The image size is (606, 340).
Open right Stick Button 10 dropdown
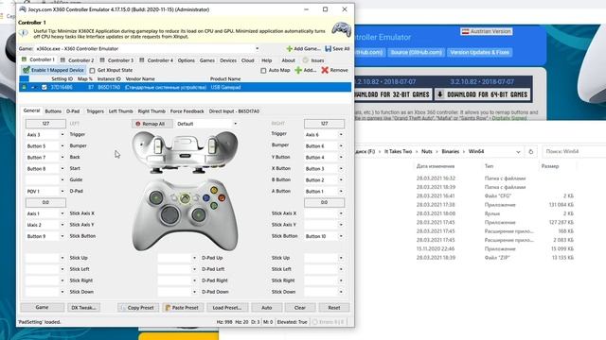tap(341, 236)
